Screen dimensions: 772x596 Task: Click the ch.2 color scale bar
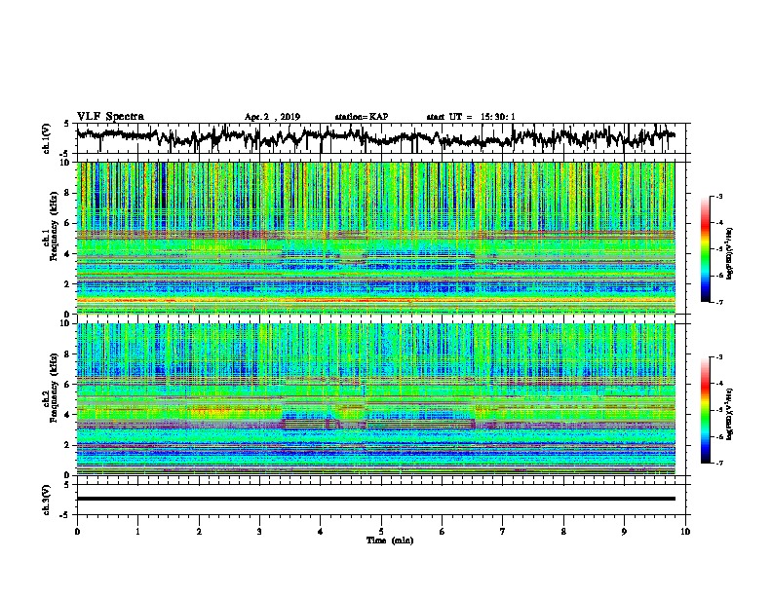[x=705, y=410]
